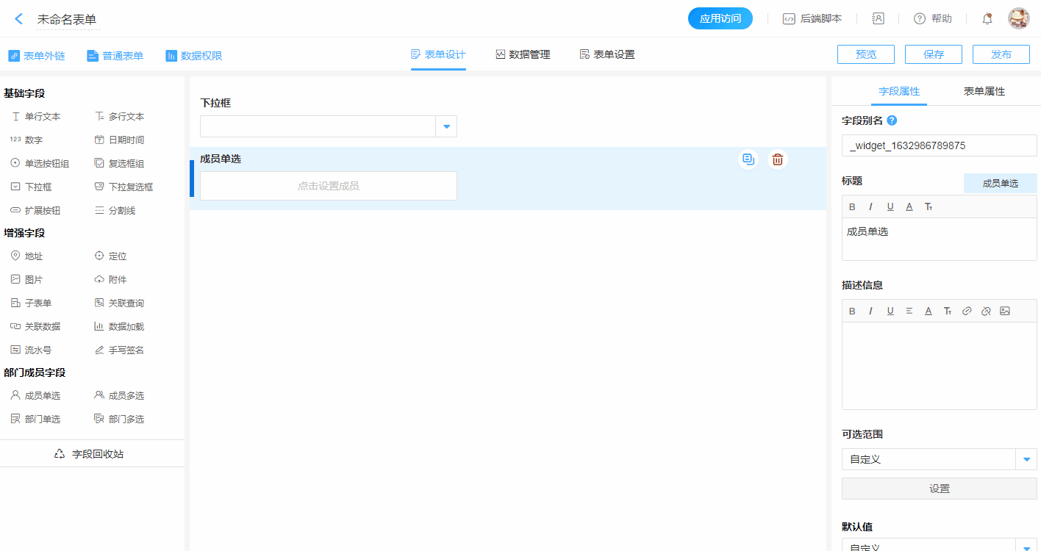Insert image in 描述信息 editor toolbar
The height and width of the screenshot is (551, 1041).
(x=1005, y=311)
